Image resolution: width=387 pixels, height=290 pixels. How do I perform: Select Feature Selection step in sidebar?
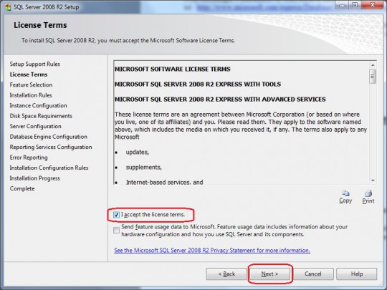(31, 84)
